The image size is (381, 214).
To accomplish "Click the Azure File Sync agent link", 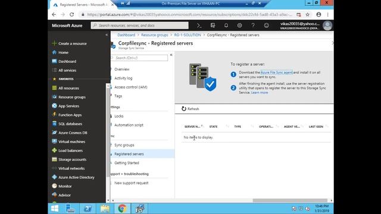I will (276, 73).
